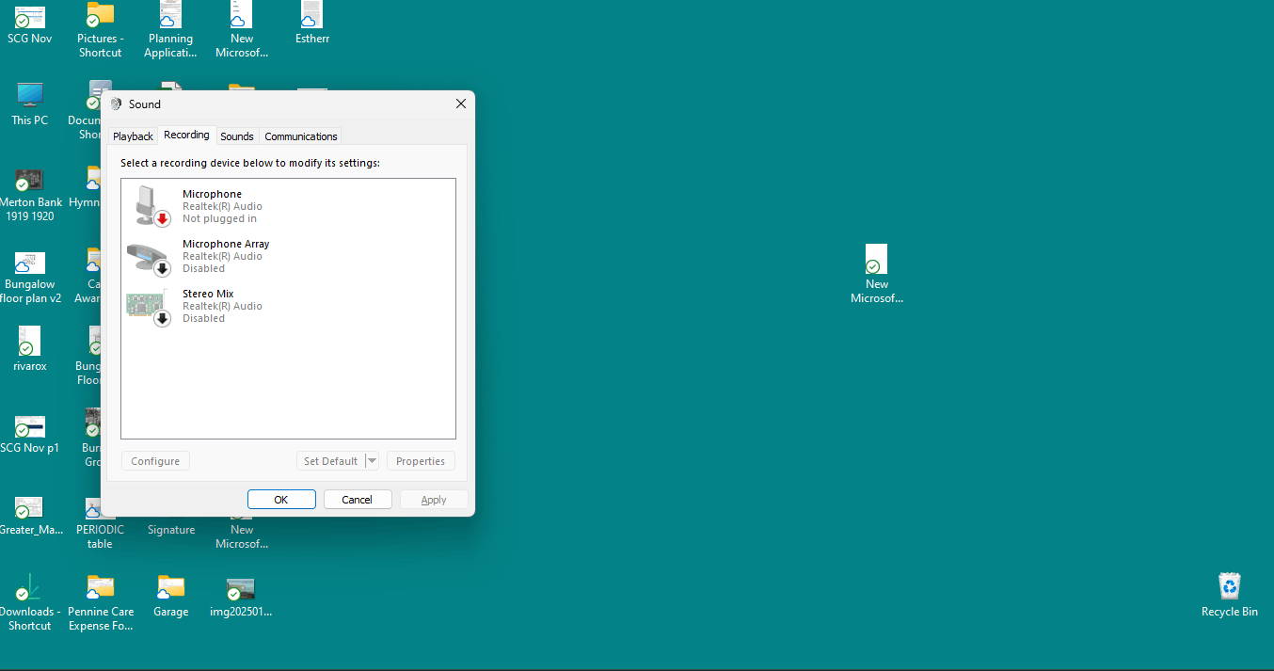The height and width of the screenshot is (671, 1274).
Task: Click the Properties button
Action: 421,461
